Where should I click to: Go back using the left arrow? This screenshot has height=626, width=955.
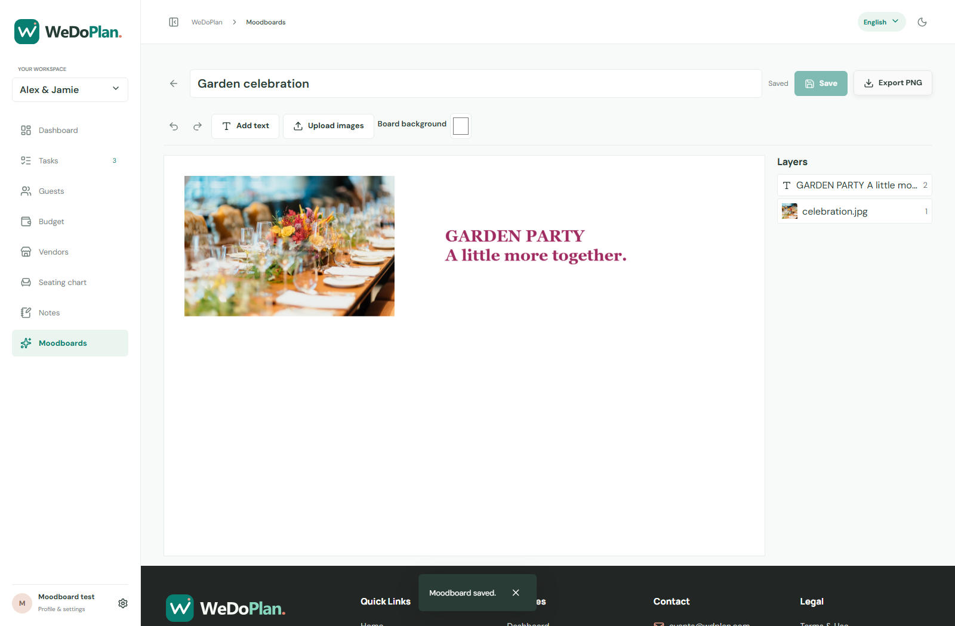pyautogui.click(x=174, y=83)
